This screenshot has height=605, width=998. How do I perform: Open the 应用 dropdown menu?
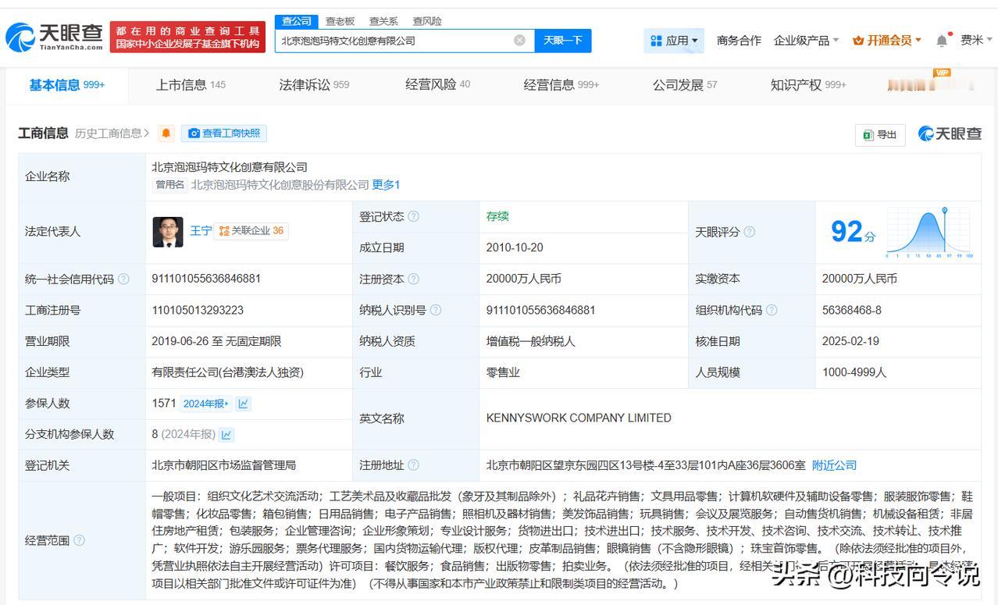pyautogui.click(x=673, y=41)
